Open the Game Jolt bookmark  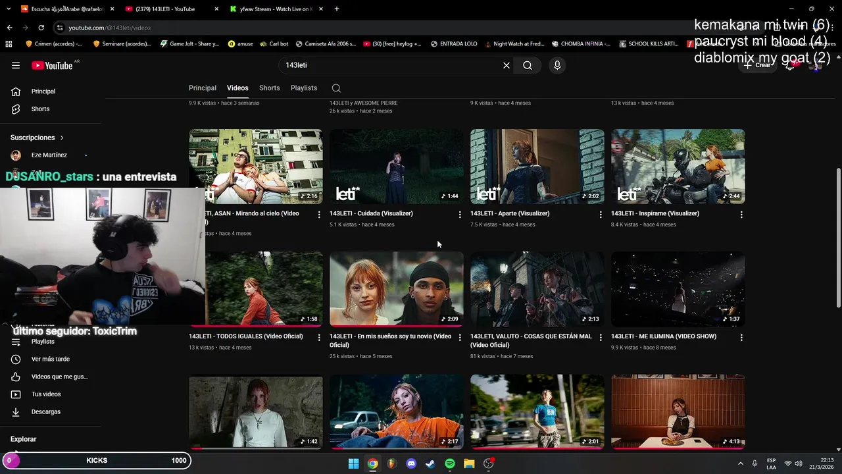click(189, 44)
